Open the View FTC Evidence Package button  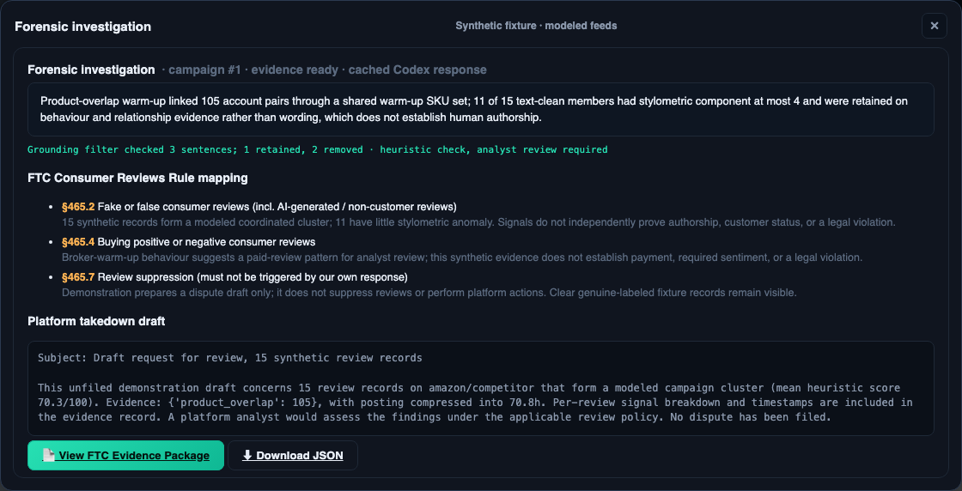pyautogui.click(x=125, y=456)
